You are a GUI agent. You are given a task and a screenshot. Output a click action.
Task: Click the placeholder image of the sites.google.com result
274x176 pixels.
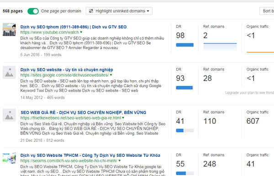click(9, 72)
